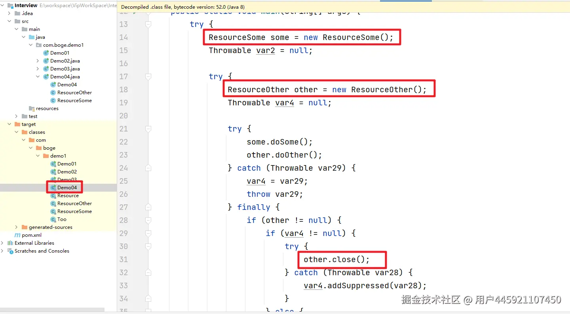Select the Demo03.java file

click(x=65, y=69)
